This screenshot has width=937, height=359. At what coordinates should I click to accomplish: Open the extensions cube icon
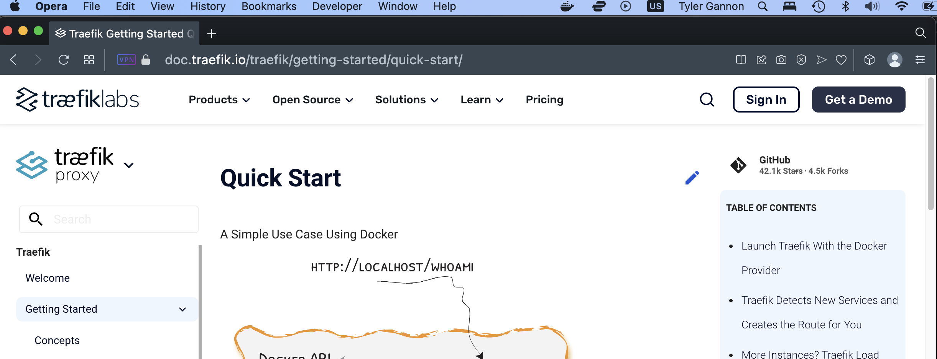pos(869,60)
